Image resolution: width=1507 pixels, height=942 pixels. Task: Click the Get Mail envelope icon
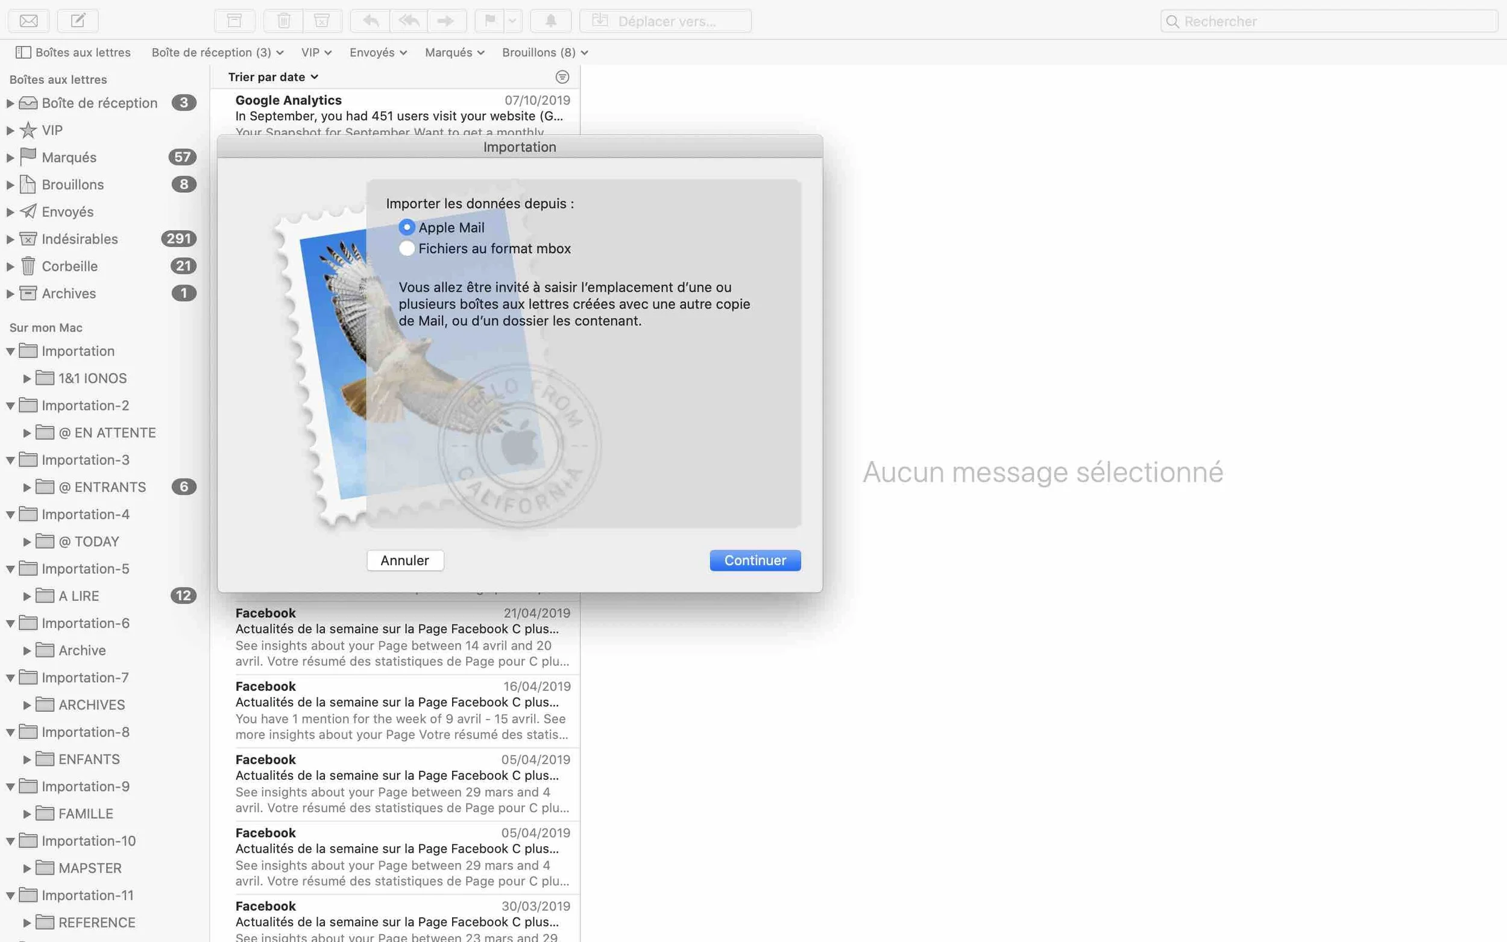tap(29, 21)
